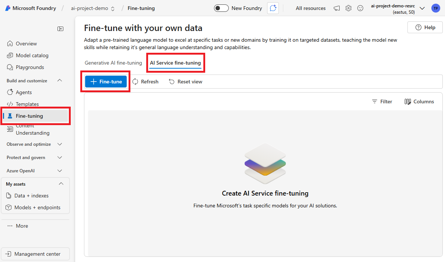Open the Filter option
The height and width of the screenshot is (262, 445).
coord(382,101)
